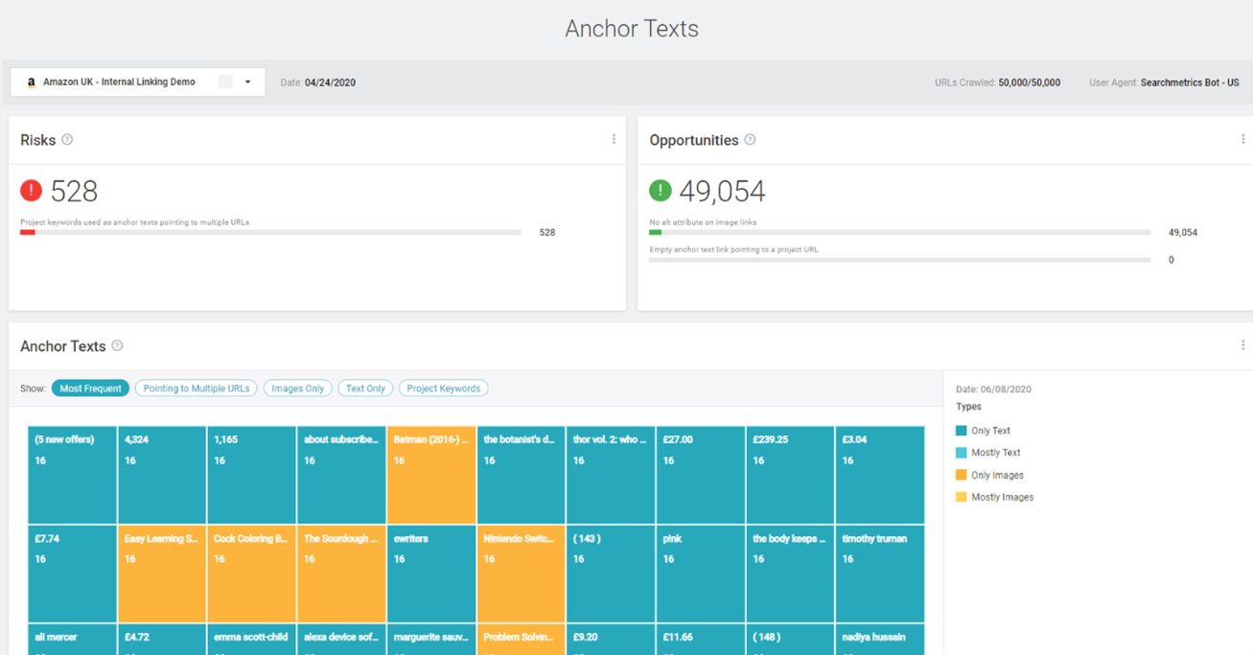1253x655 pixels.
Task: Click the Nintendo Switch orange tile
Action: [521, 573]
